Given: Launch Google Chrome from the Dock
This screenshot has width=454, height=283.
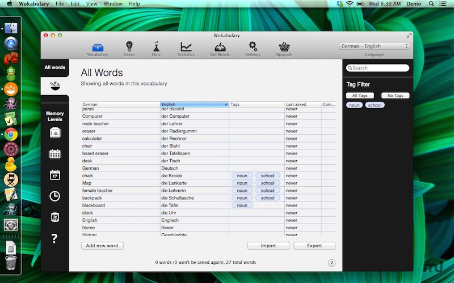Looking at the screenshot, I should click(11, 135).
